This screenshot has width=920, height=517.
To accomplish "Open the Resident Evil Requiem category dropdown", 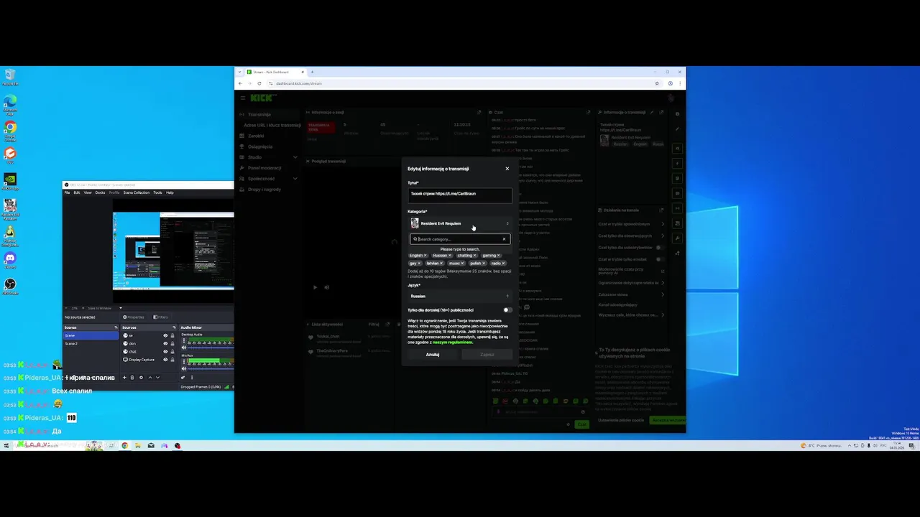I will point(460,223).
